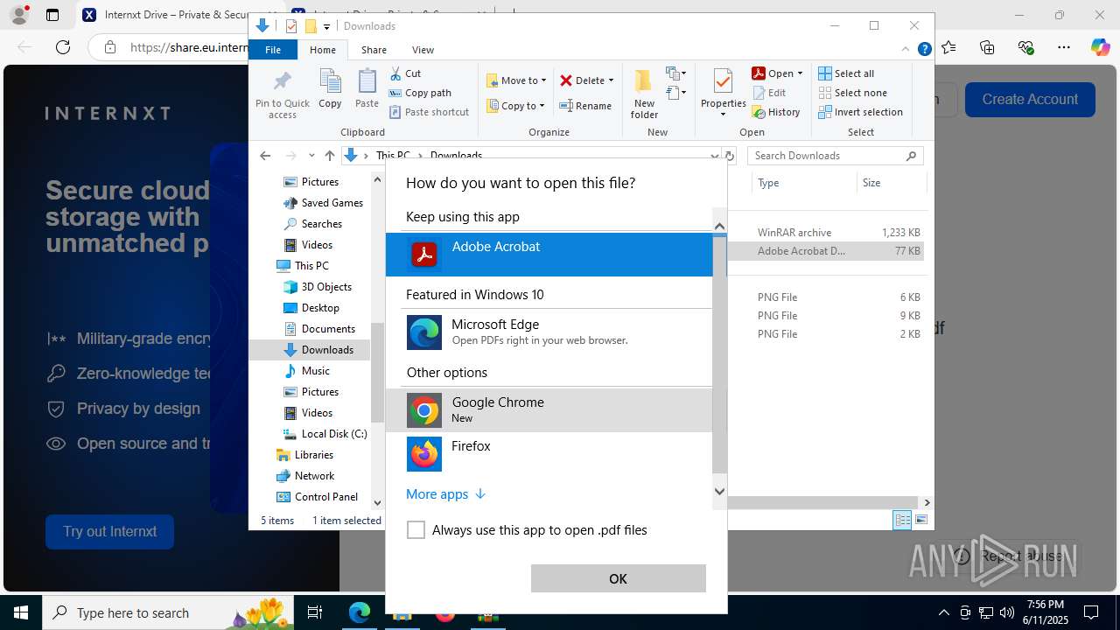Screen dimensions: 1120x630
Task: Open recent locations dropdown in Explorer
Action: click(x=311, y=156)
